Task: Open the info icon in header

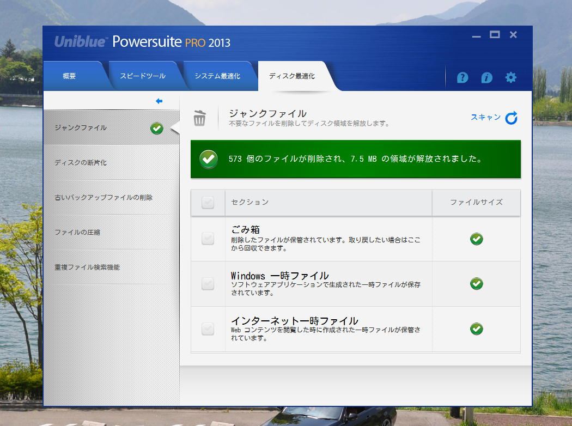Action: tap(486, 77)
